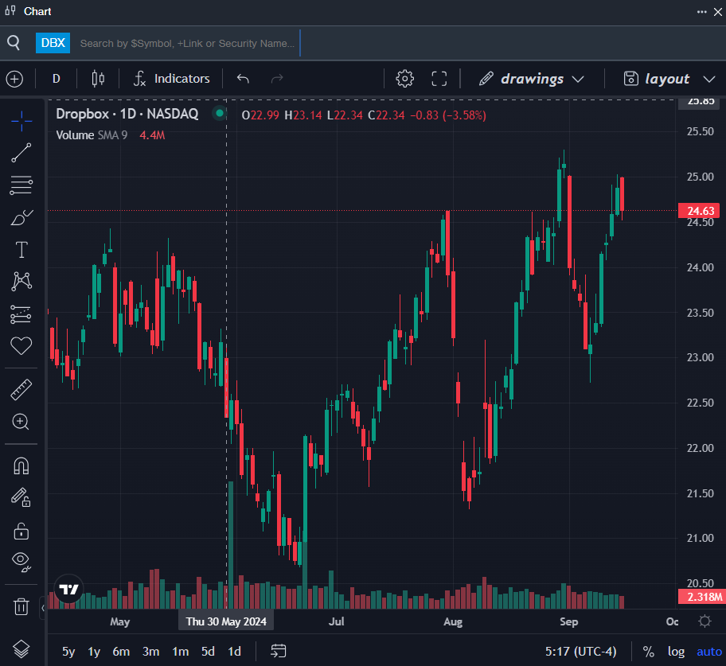Toggle hide all drawings eye icon
Image resolution: width=726 pixels, height=666 pixels.
pyautogui.click(x=21, y=562)
